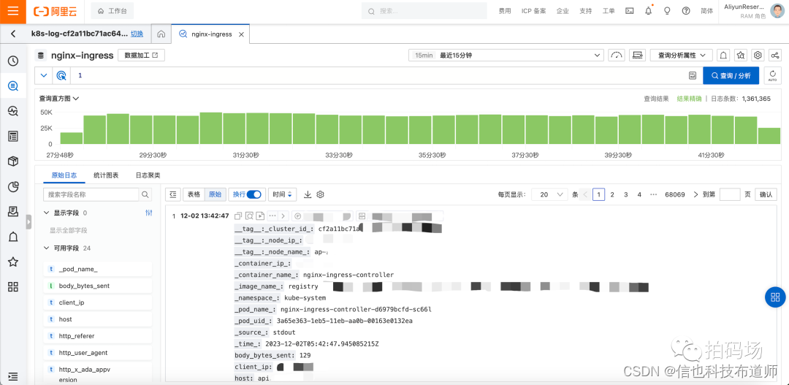Open the 时间 sort selector
This screenshot has width=789, height=385.
point(282,194)
